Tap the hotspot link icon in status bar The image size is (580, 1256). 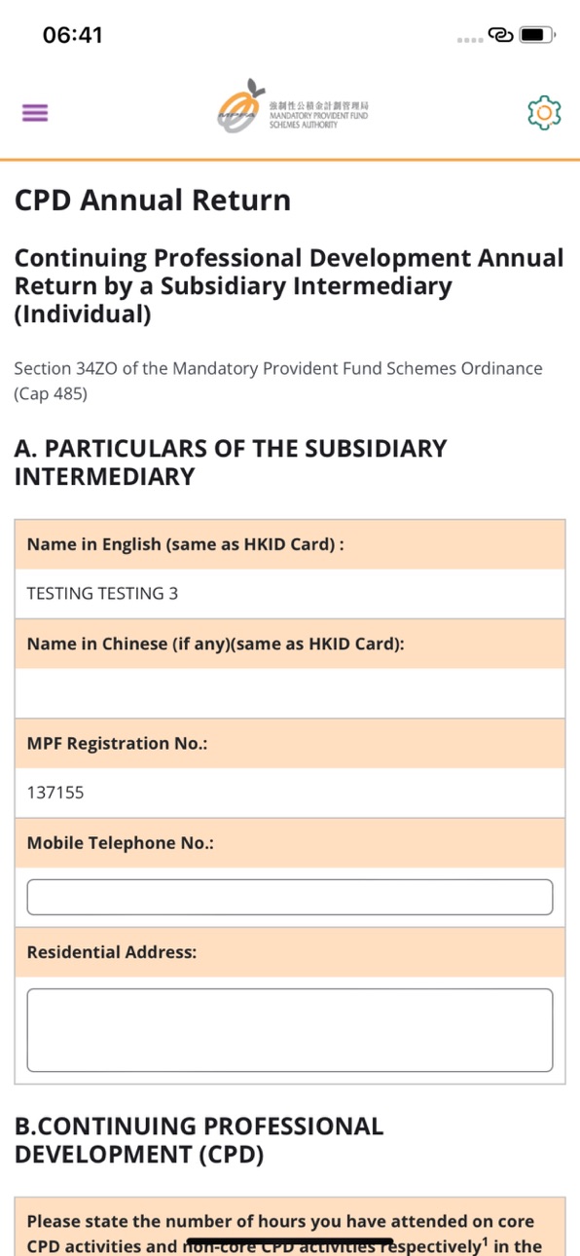coord(501,36)
